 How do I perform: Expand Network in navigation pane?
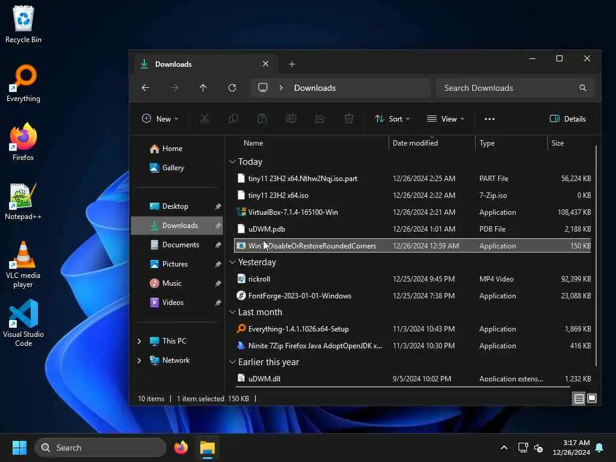[139, 360]
